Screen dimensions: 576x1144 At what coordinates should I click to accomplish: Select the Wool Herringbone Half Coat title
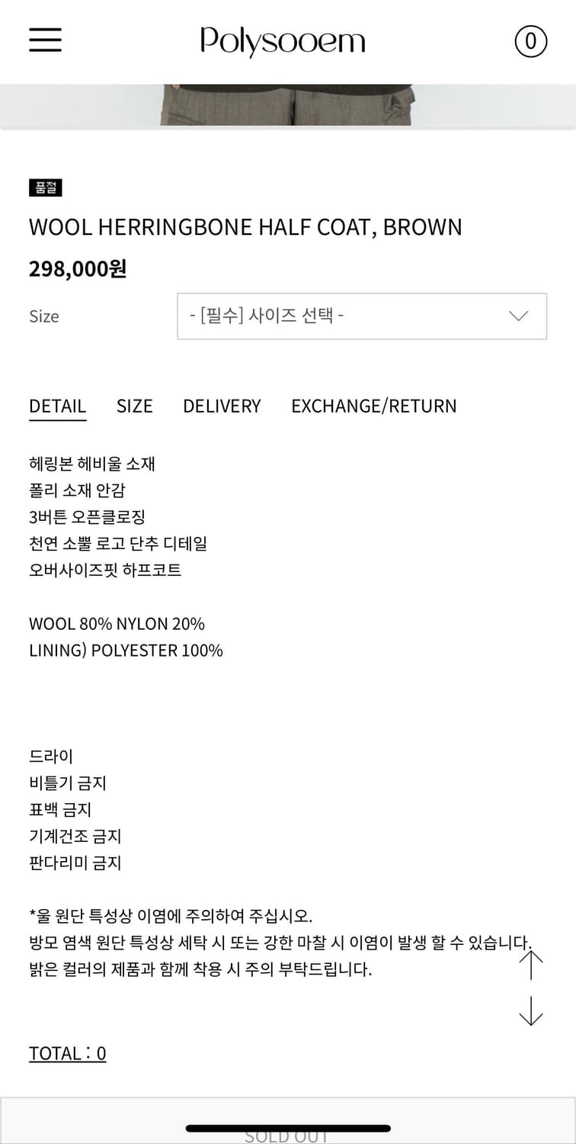(245, 227)
